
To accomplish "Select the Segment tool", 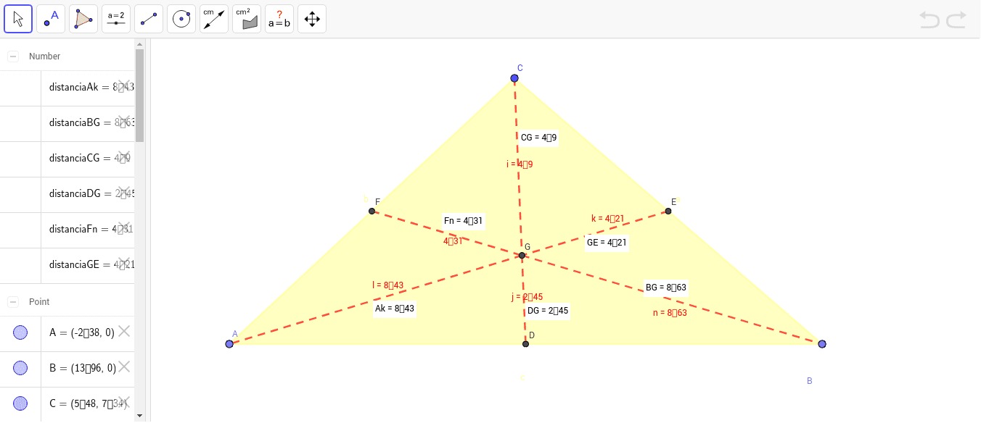I will [x=149, y=19].
